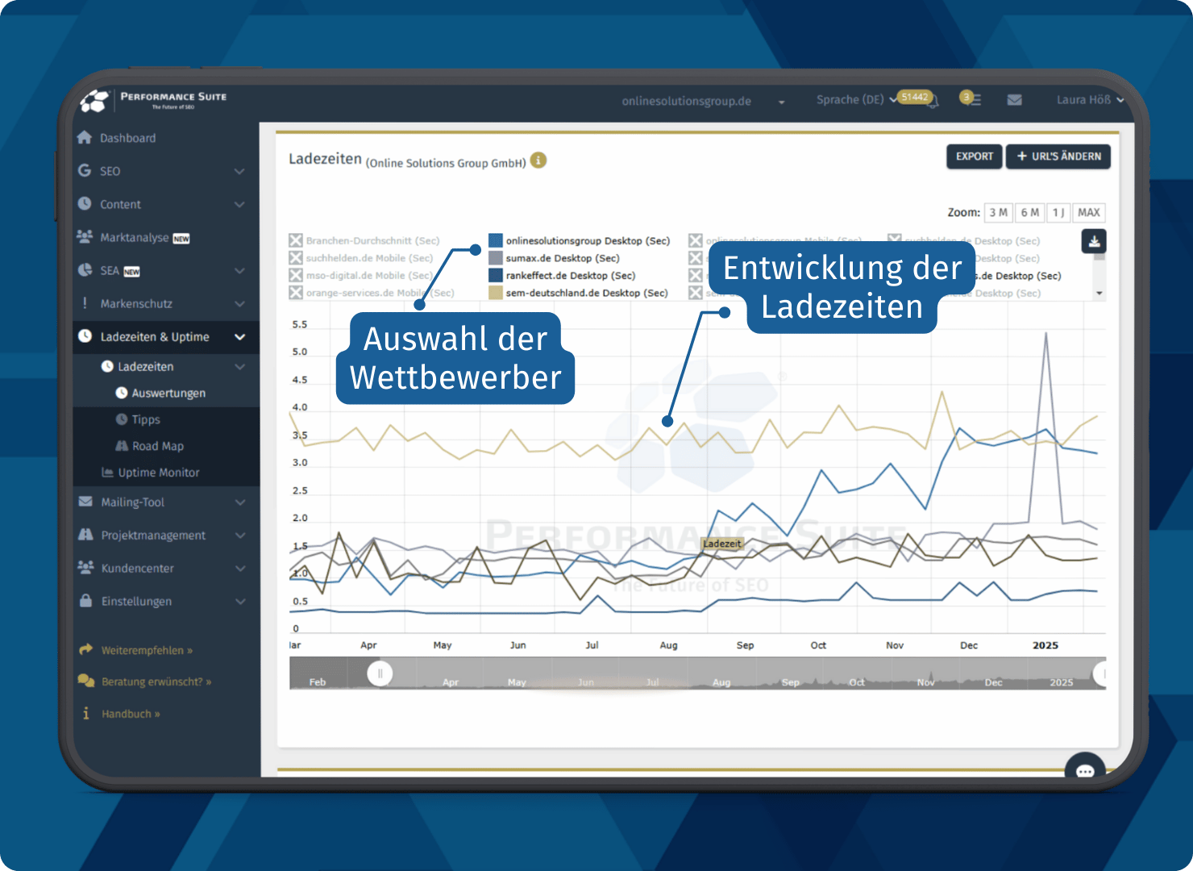This screenshot has width=1193, height=871.
Task: Expand the Content menu chevron
Action: (239, 204)
